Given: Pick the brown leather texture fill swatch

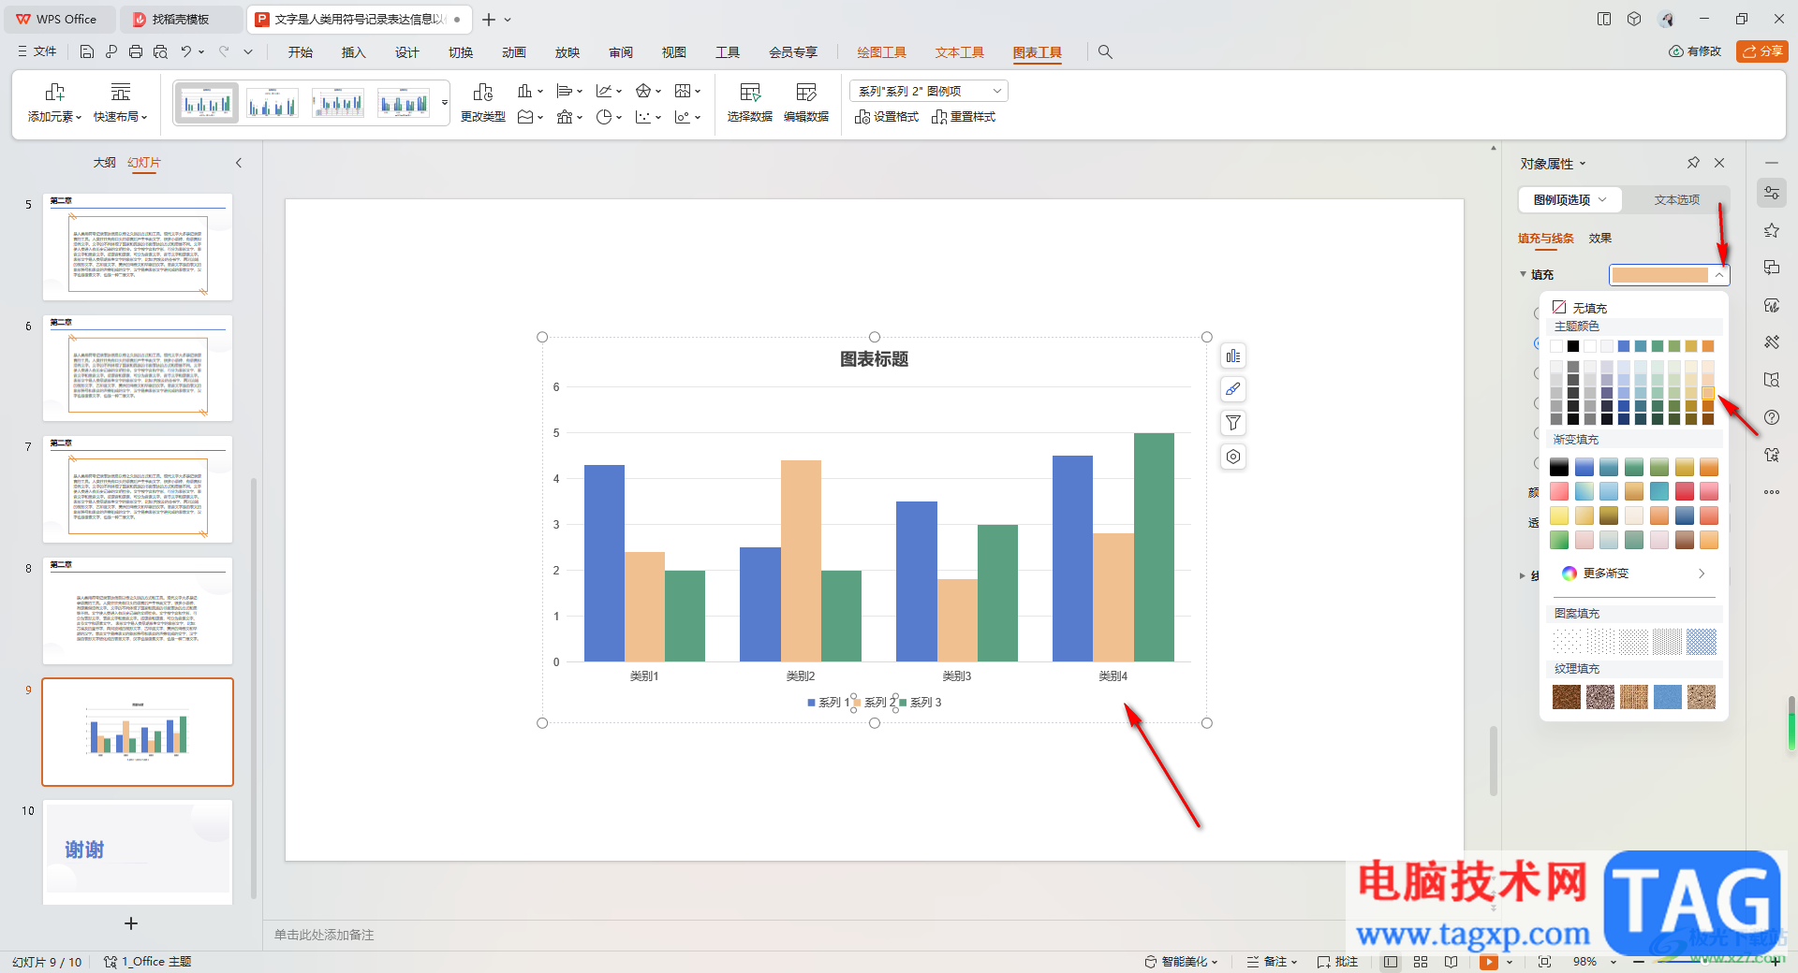Looking at the screenshot, I should (x=1567, y=697).
